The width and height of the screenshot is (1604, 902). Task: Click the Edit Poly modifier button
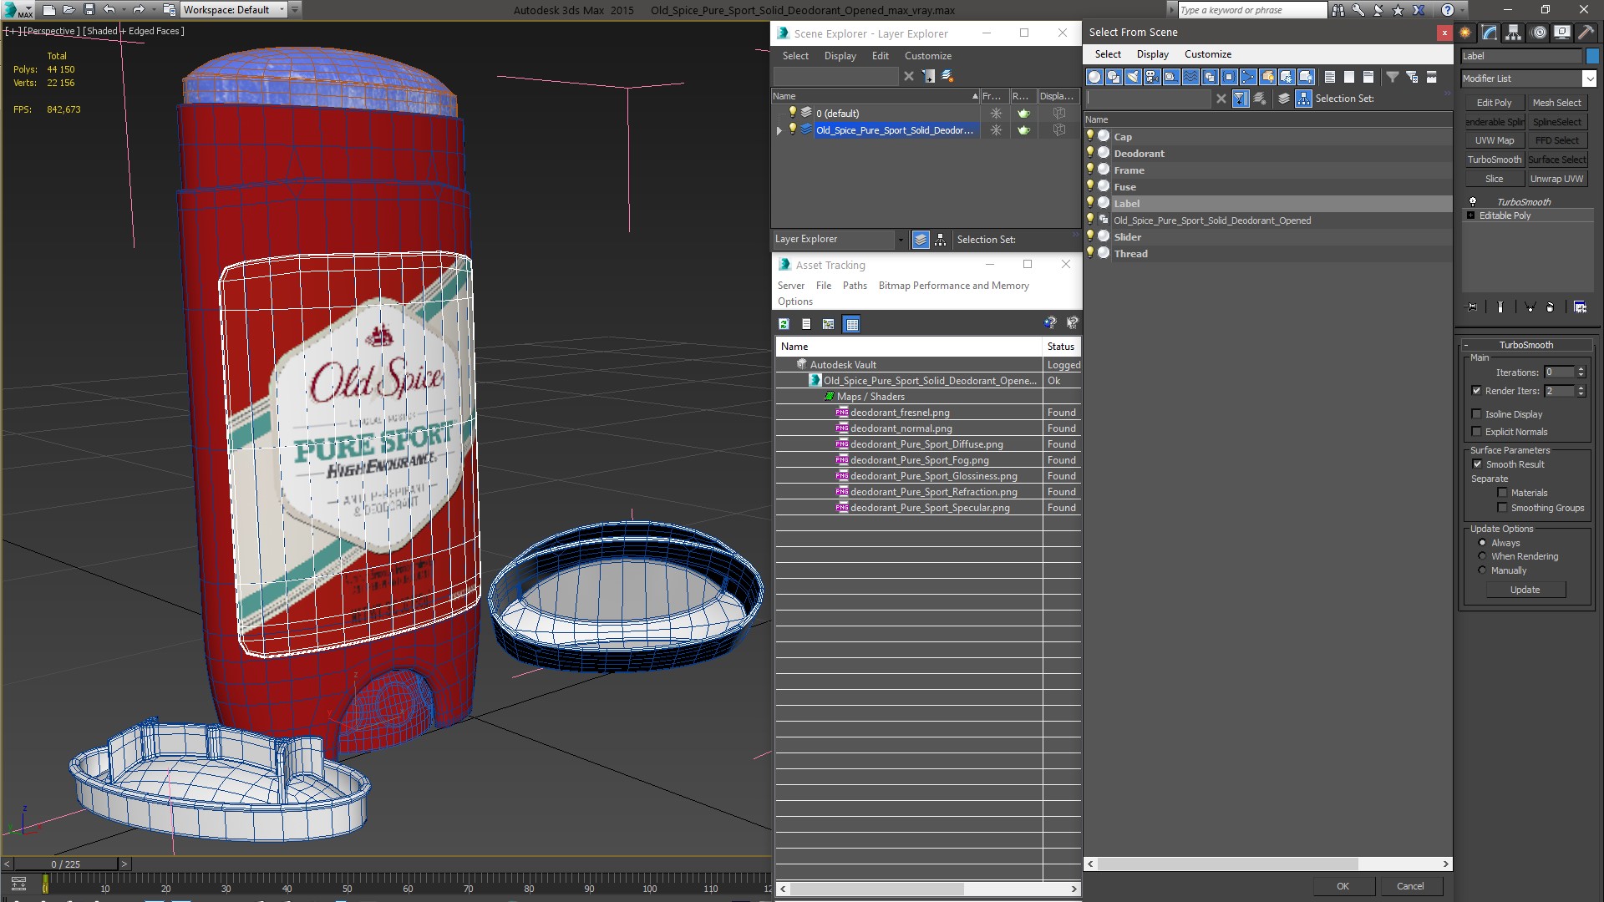point(1494,103)
